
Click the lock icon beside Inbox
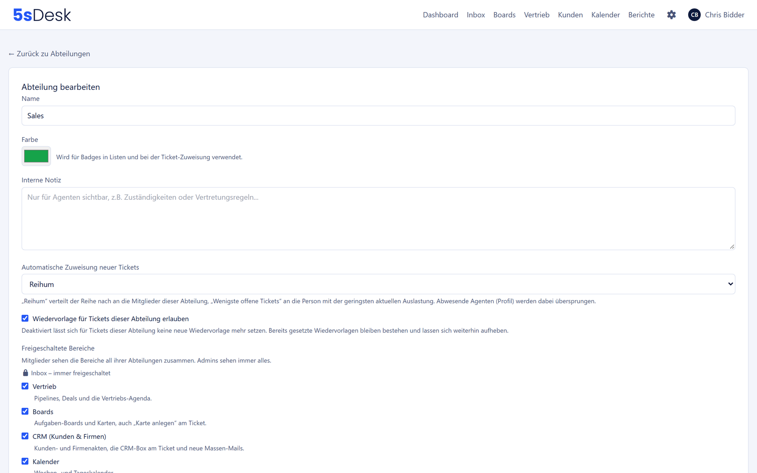pos(25,373)
